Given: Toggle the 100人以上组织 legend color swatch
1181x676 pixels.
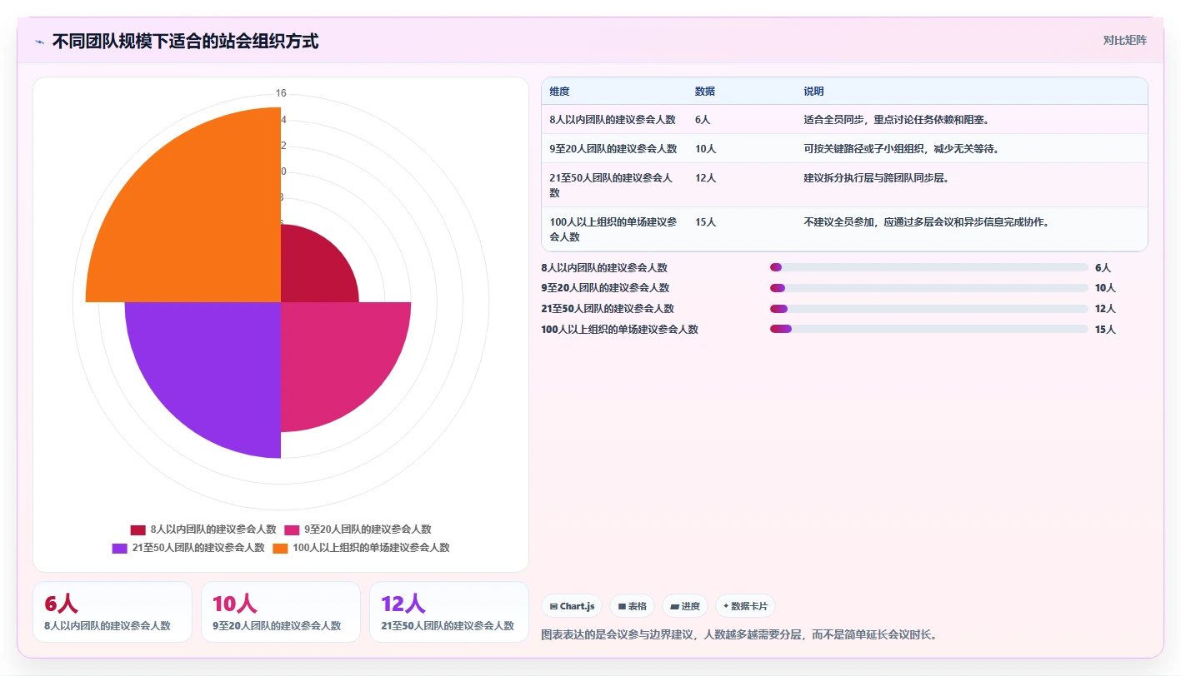Looking at the screenshot, I should (280, 548).
